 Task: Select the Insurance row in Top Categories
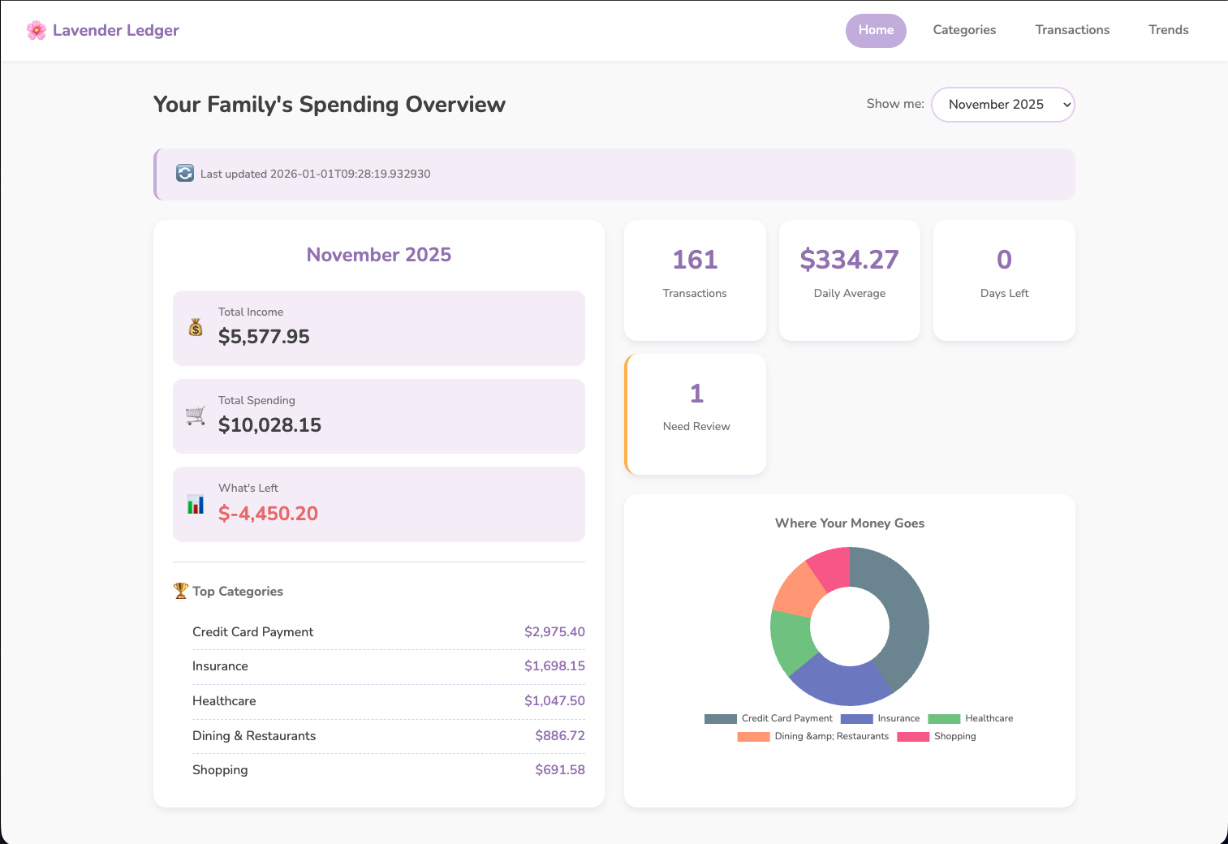(389, 667)
